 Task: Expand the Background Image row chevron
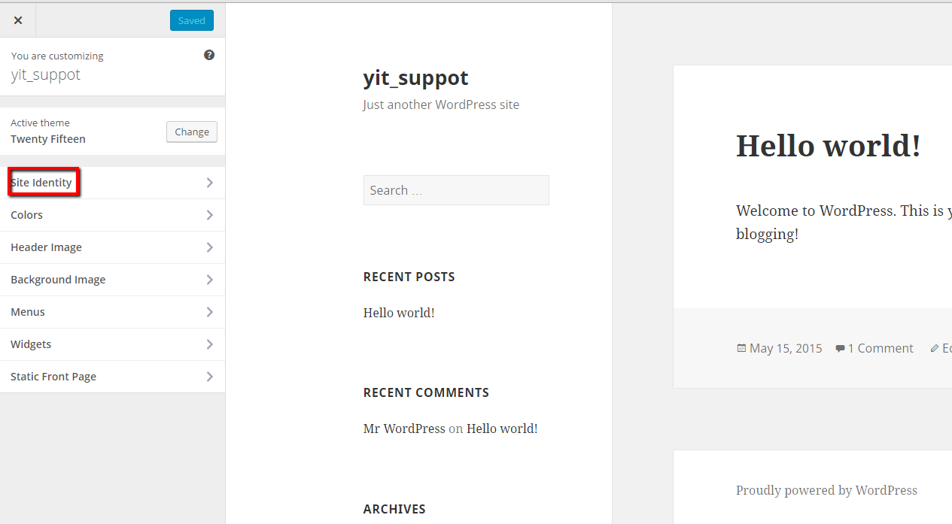[x=210, y=280]
